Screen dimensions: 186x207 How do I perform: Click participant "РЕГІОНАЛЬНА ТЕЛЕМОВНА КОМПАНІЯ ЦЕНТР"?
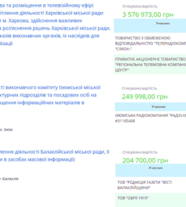point(150,65)
